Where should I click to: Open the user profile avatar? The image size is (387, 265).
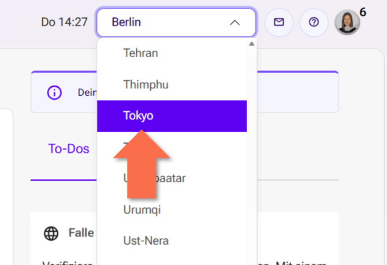click(x=347, y=23)
